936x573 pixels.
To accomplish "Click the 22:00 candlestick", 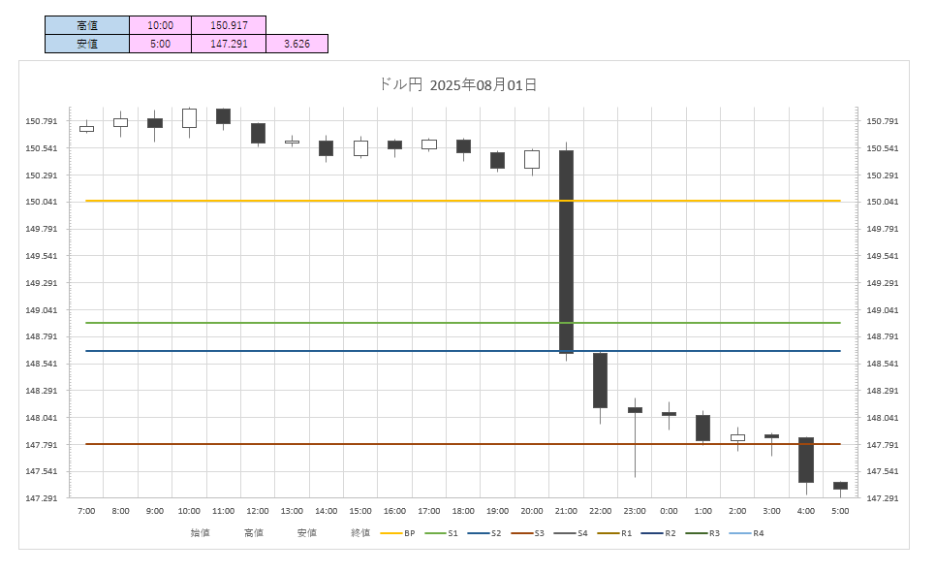I will coord(600,380).
